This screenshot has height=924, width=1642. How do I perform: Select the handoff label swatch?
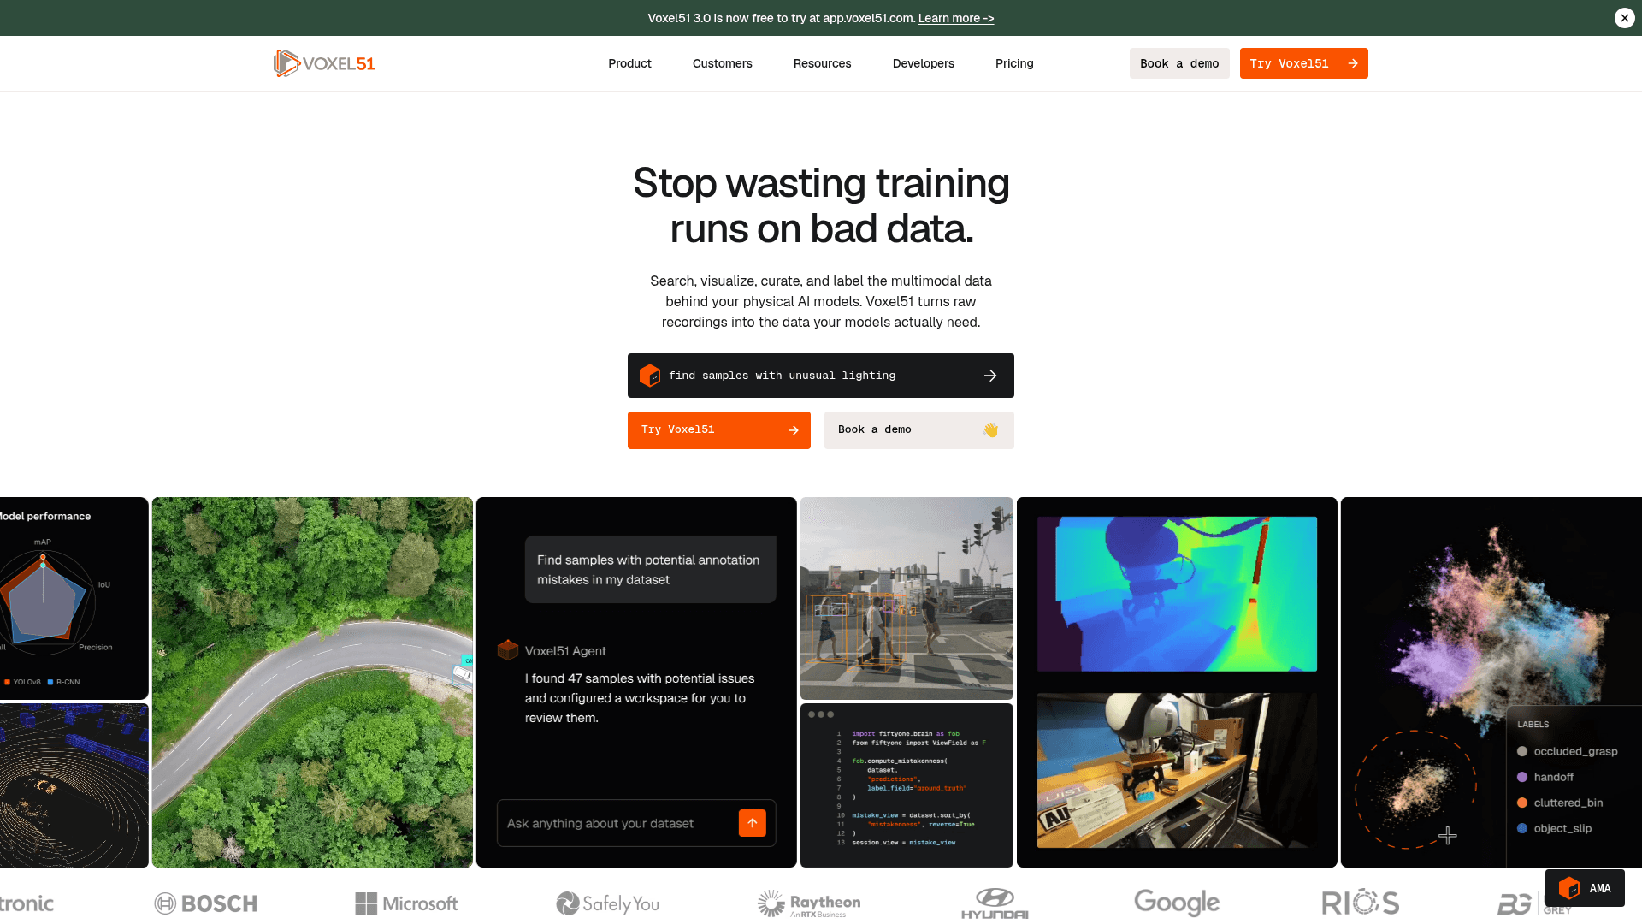(1522, 777)
